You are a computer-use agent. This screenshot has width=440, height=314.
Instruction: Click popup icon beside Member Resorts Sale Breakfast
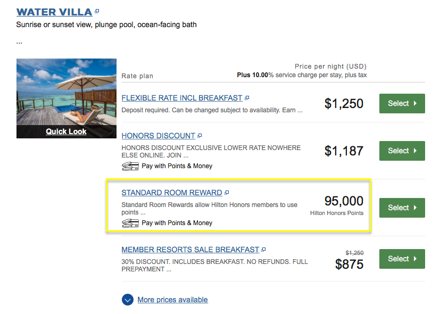click(x=263, y=250)
